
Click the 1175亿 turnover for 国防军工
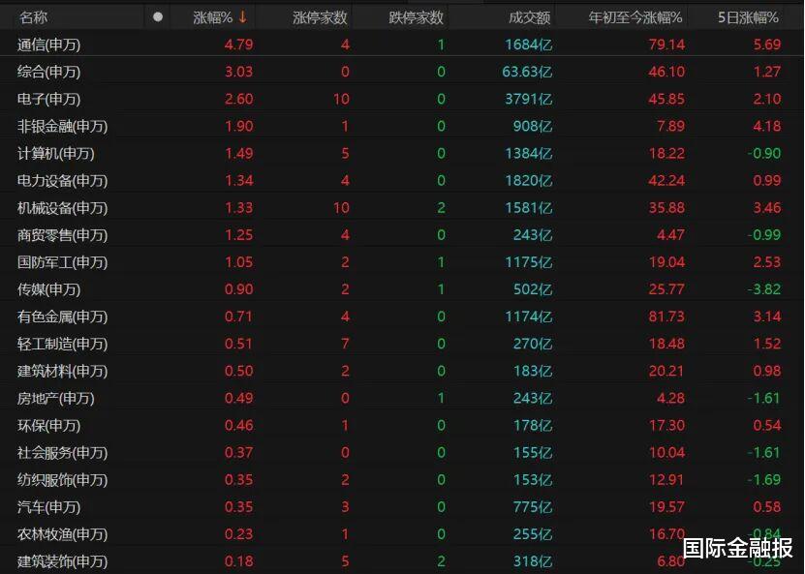click(x=528, y=262)
